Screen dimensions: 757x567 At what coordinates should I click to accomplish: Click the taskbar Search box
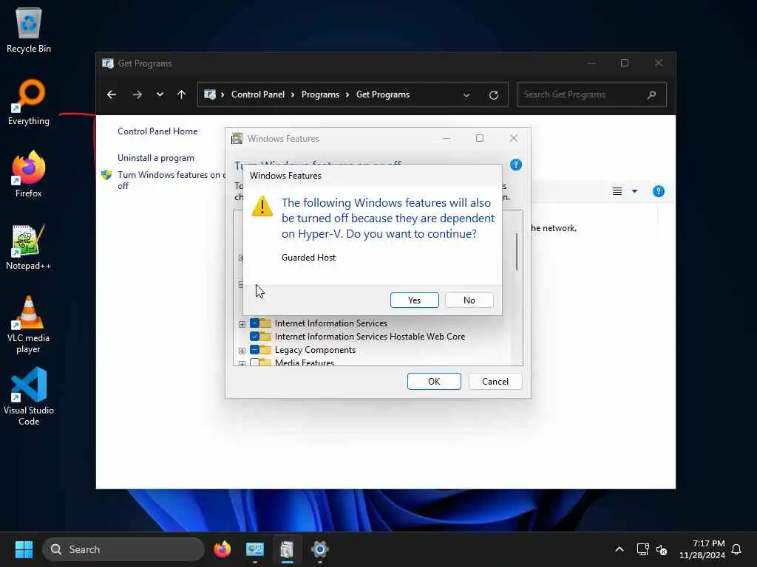tap(123, 549)
